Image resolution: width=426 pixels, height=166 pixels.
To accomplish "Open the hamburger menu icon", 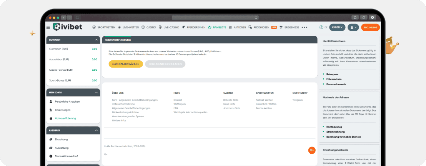I will point(48,27).
